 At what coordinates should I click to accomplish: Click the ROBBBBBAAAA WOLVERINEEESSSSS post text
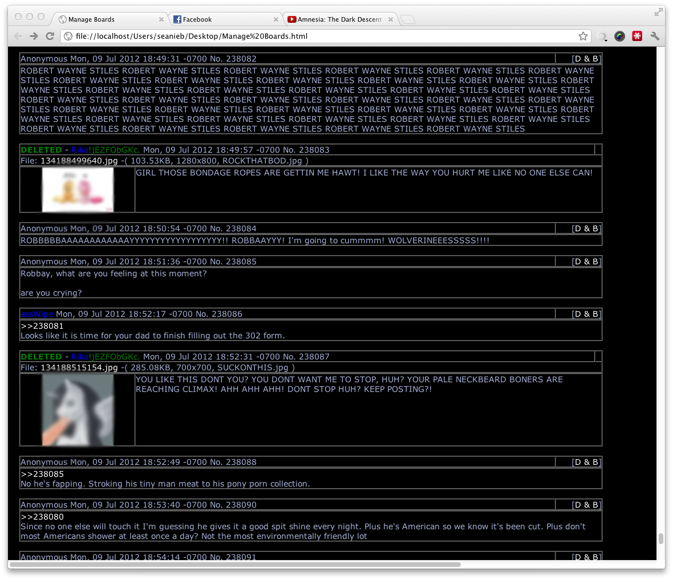click(x=255, y=240)
